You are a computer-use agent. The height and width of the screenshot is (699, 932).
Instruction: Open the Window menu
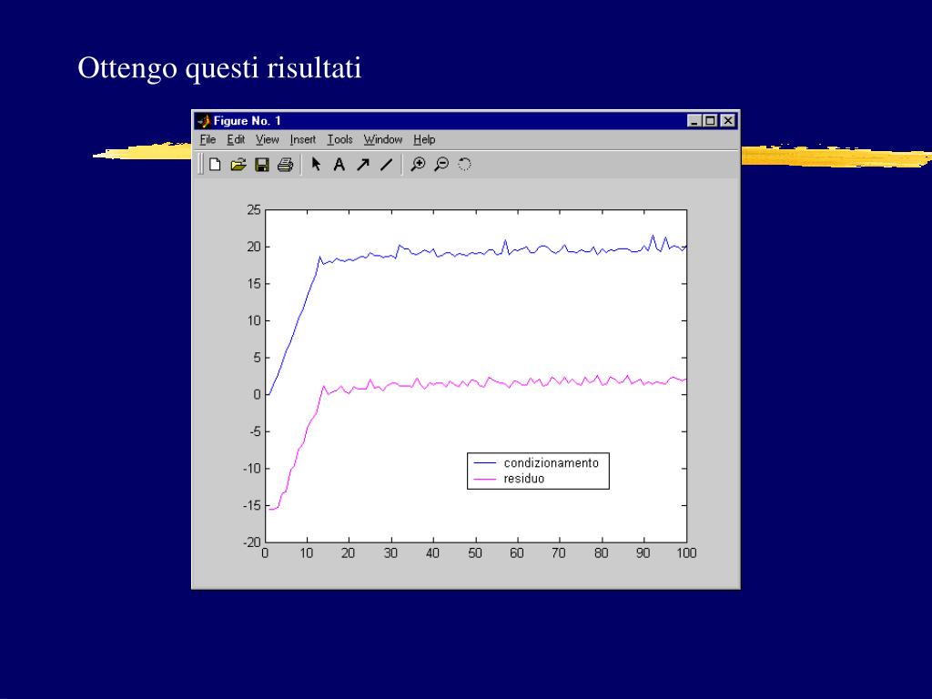(x=383, y=139)
